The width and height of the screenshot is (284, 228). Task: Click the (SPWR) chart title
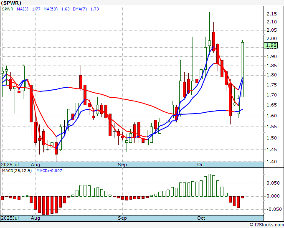click(11, 3)
